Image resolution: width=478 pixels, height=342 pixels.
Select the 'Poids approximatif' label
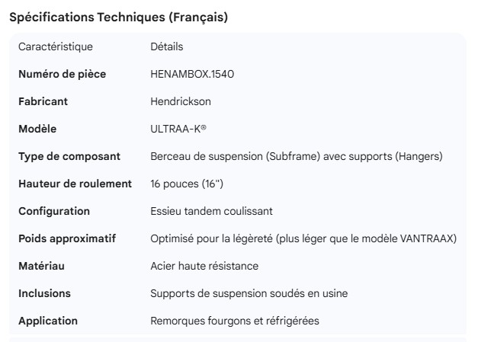pos(67,238)
